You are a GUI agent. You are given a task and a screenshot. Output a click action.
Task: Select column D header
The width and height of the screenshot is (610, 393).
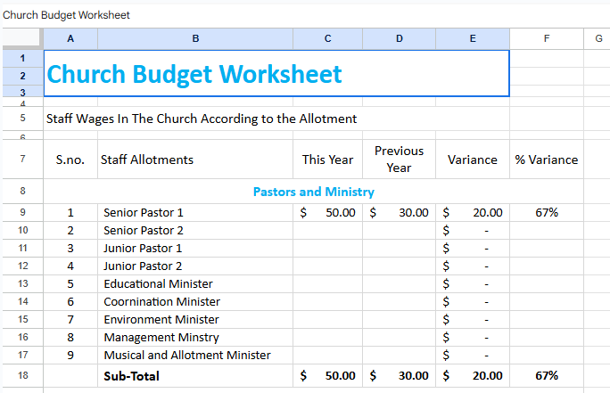click(x=400, y=38)
